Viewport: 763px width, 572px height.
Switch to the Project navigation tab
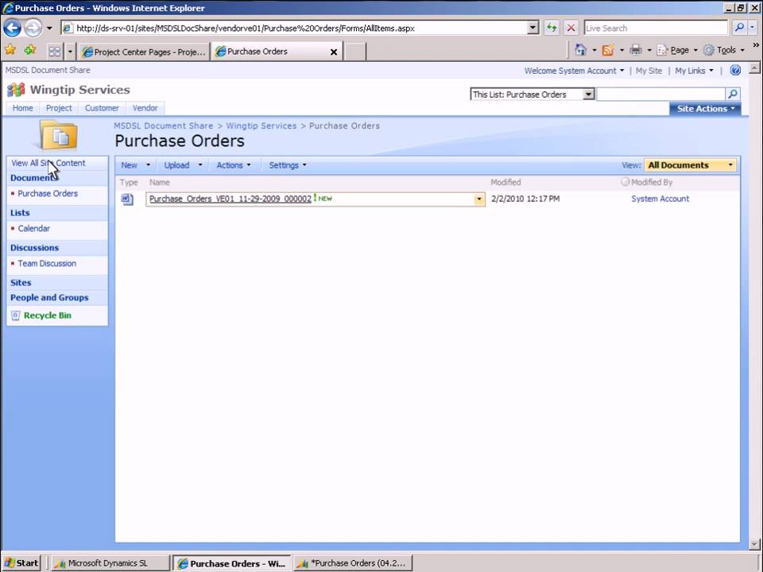pyautogui.click(x=59, y=108)
